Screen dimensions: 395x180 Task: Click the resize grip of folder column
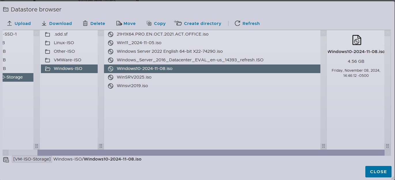(x=101, y=146)
